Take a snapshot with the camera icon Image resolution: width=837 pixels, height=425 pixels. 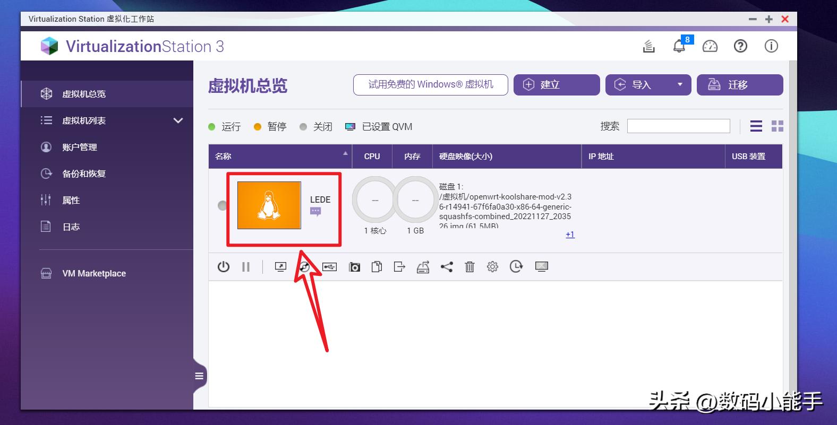(x=354, y=267)
